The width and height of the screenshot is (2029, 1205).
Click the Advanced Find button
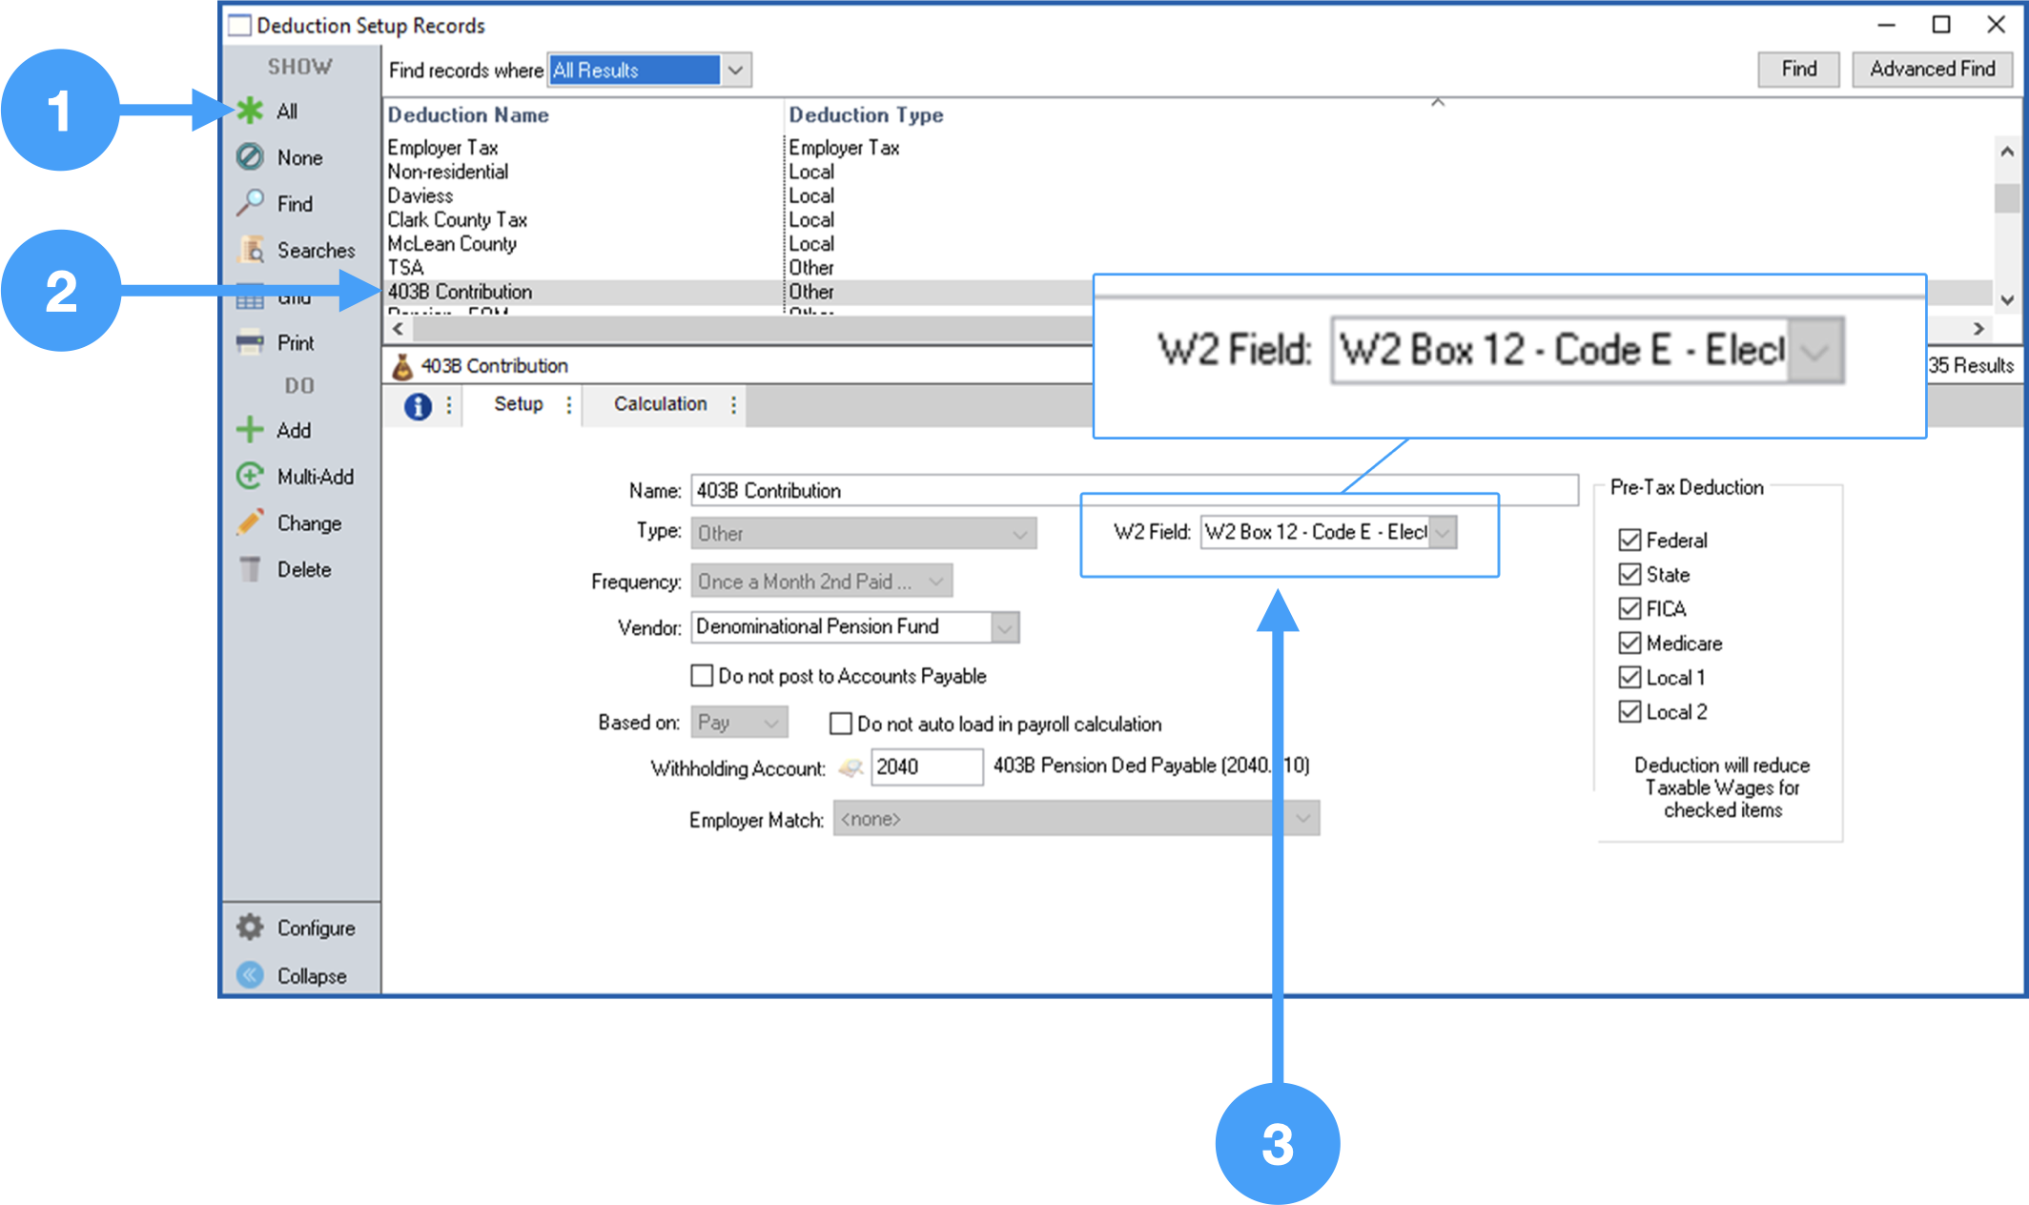[x=1932, y=70]
